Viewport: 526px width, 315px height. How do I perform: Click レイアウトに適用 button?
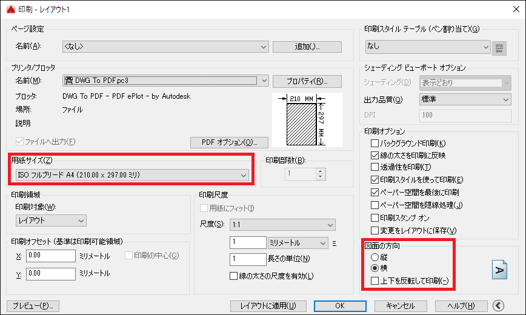coord(268,306)
